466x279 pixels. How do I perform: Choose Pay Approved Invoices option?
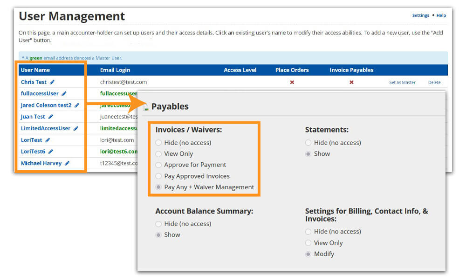coord(158,176)
